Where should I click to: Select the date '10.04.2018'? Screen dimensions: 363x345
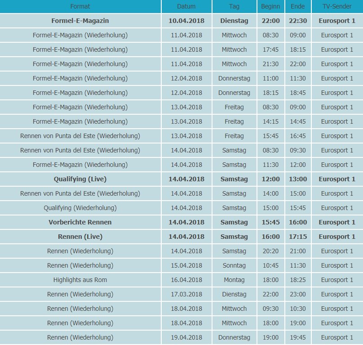186,21
